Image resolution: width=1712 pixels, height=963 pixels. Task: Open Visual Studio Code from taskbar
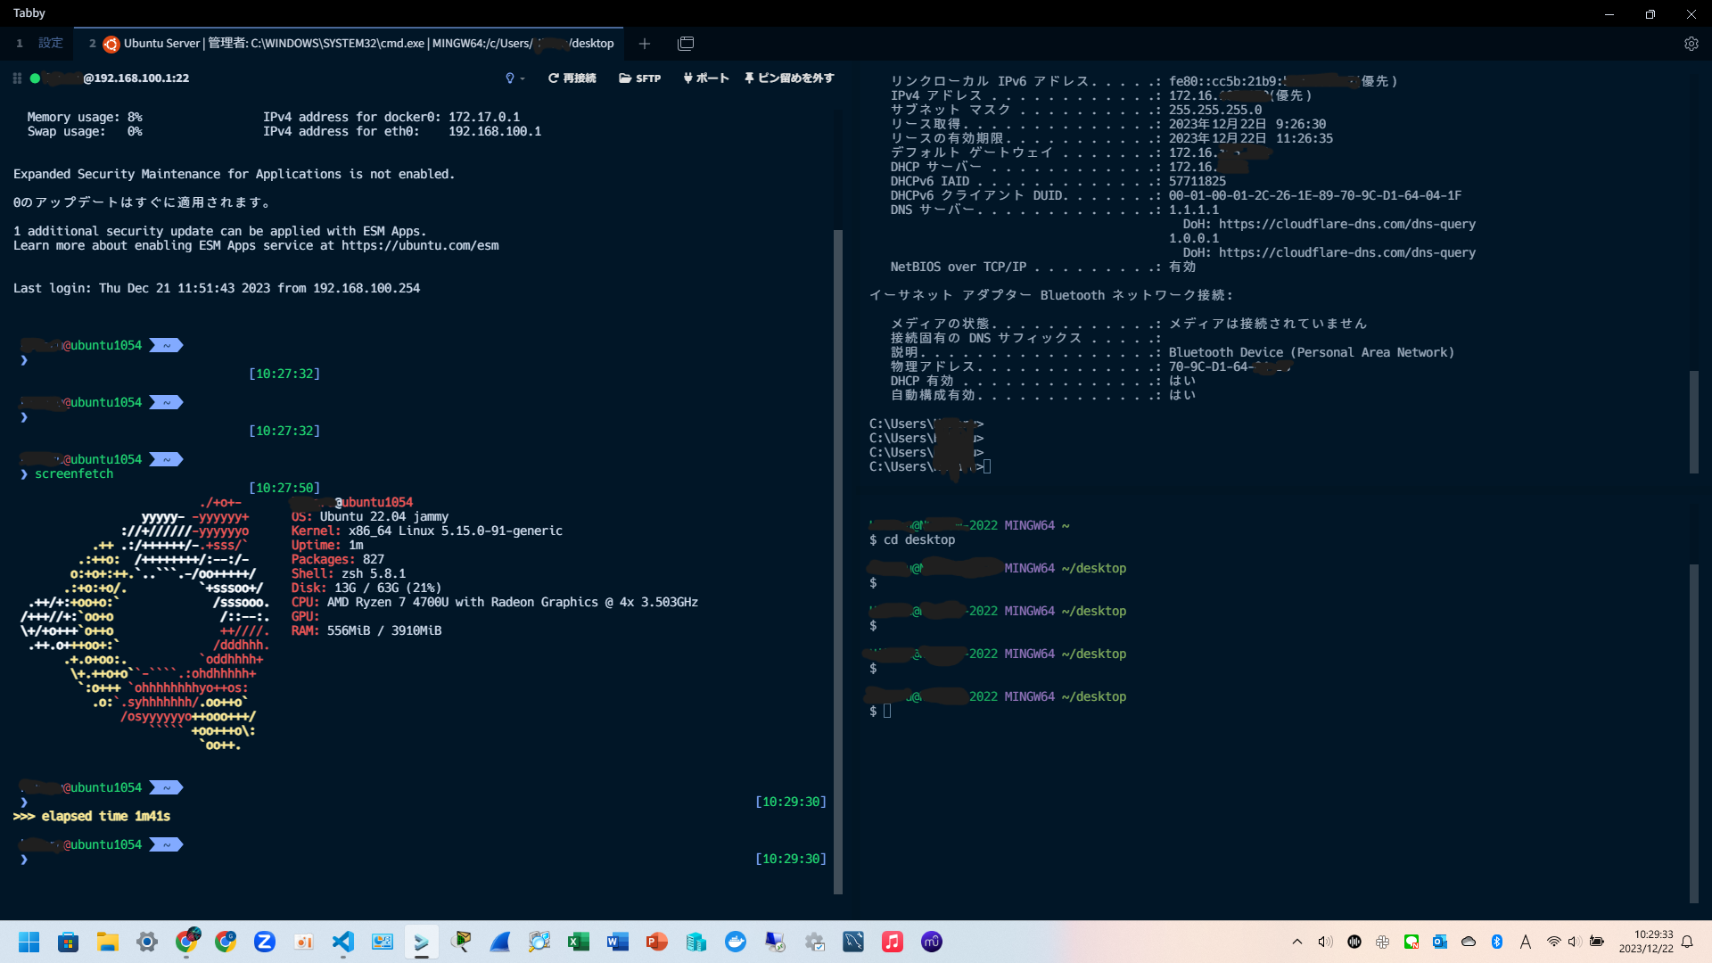coord(343,942)
